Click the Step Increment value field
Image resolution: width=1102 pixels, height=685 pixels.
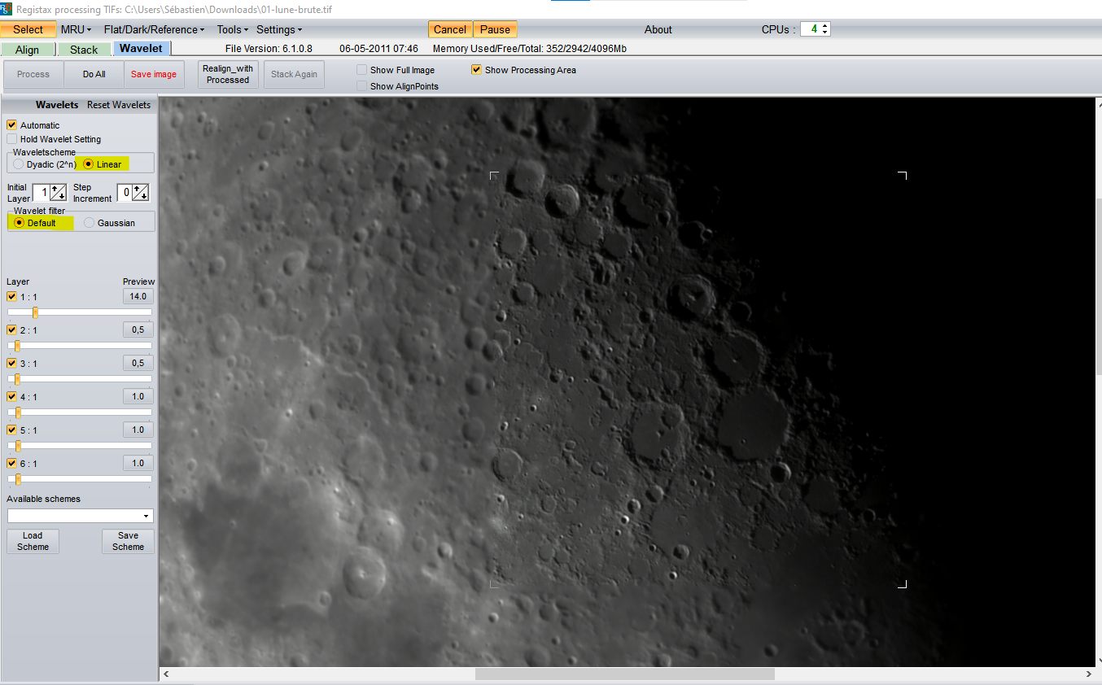[x=124, y=193]
